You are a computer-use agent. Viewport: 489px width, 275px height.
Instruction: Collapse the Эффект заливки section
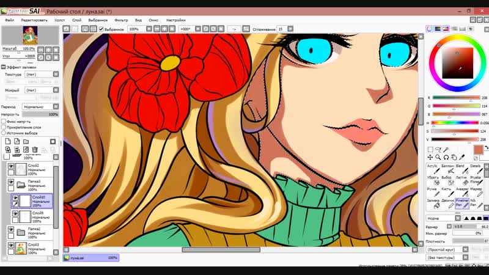pyautogui.click(x=4, y=67)
